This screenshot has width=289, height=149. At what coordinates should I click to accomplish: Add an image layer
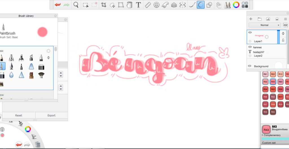click(x=268, y=19)
